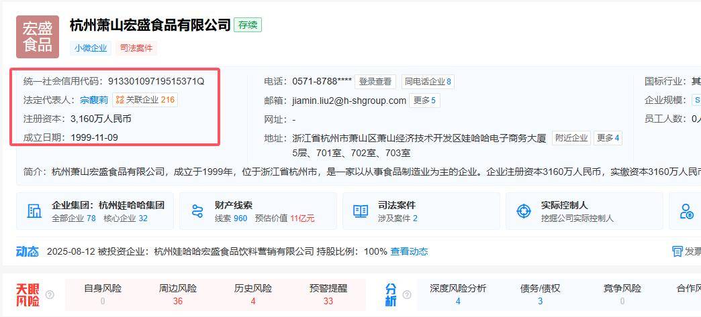
Task: Open 深度风险分析 4 items
Action: [x=458, y=295]
